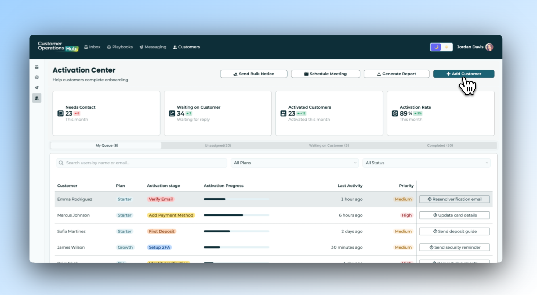Viewport: 537px width, 295px height.
Task: Click the Priority column header
Action: point(406,186)
